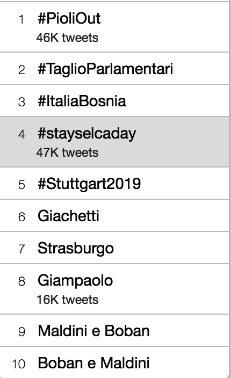Screen dimensions: 231x378
Task: Open the Maldini e Boban trend
Action: pos(94,331)
